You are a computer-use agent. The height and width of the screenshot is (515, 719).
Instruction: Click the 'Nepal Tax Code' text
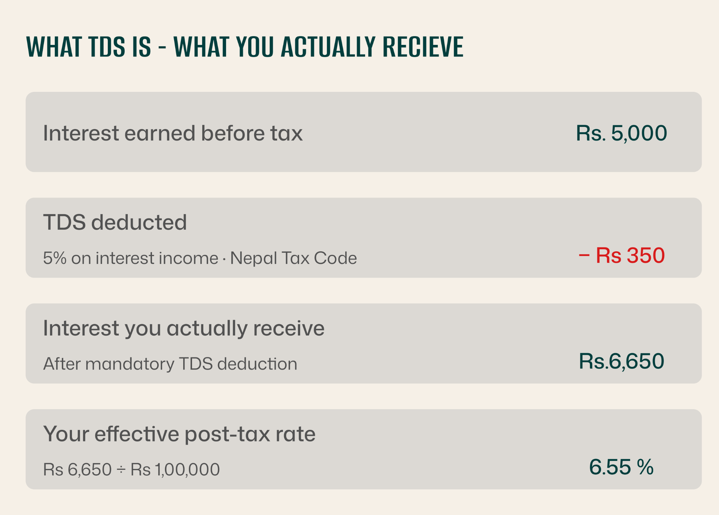click(x=293, y=258)
